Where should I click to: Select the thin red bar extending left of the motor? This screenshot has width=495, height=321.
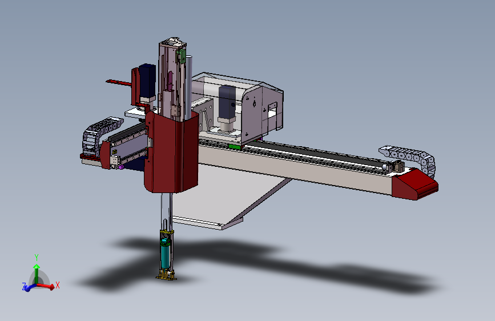click(119, 83)
